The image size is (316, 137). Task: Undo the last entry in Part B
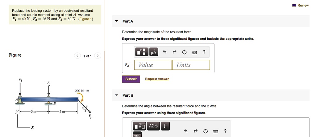pos(186,131)
